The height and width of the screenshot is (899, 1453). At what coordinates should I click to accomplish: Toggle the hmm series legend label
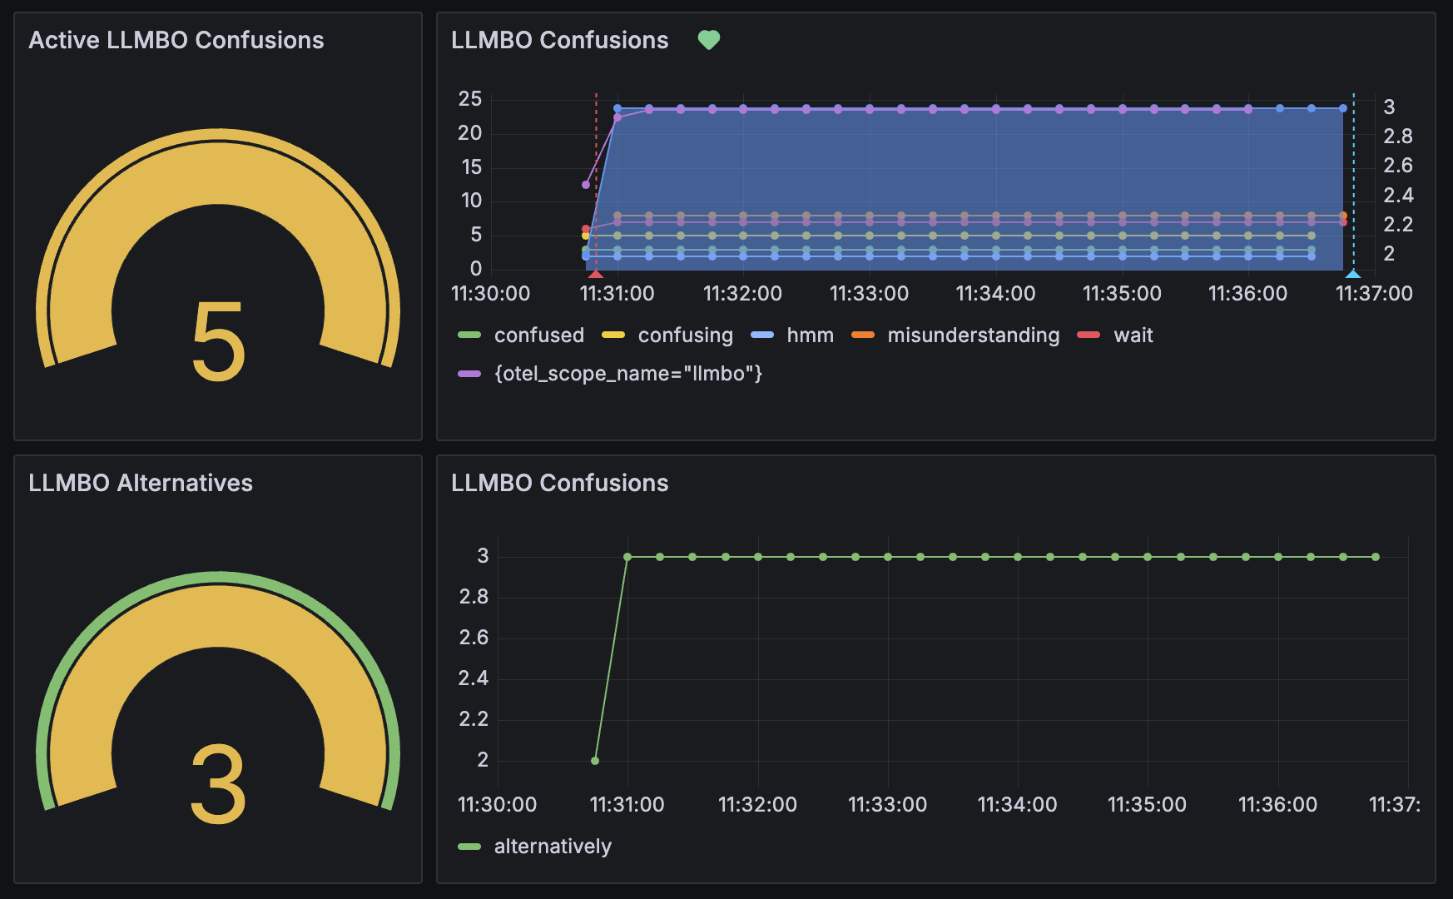point(810,335)
